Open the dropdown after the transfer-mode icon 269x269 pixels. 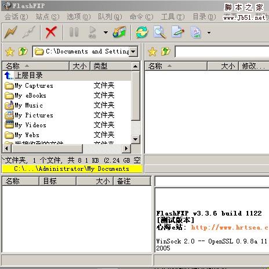tap(209, 33)
